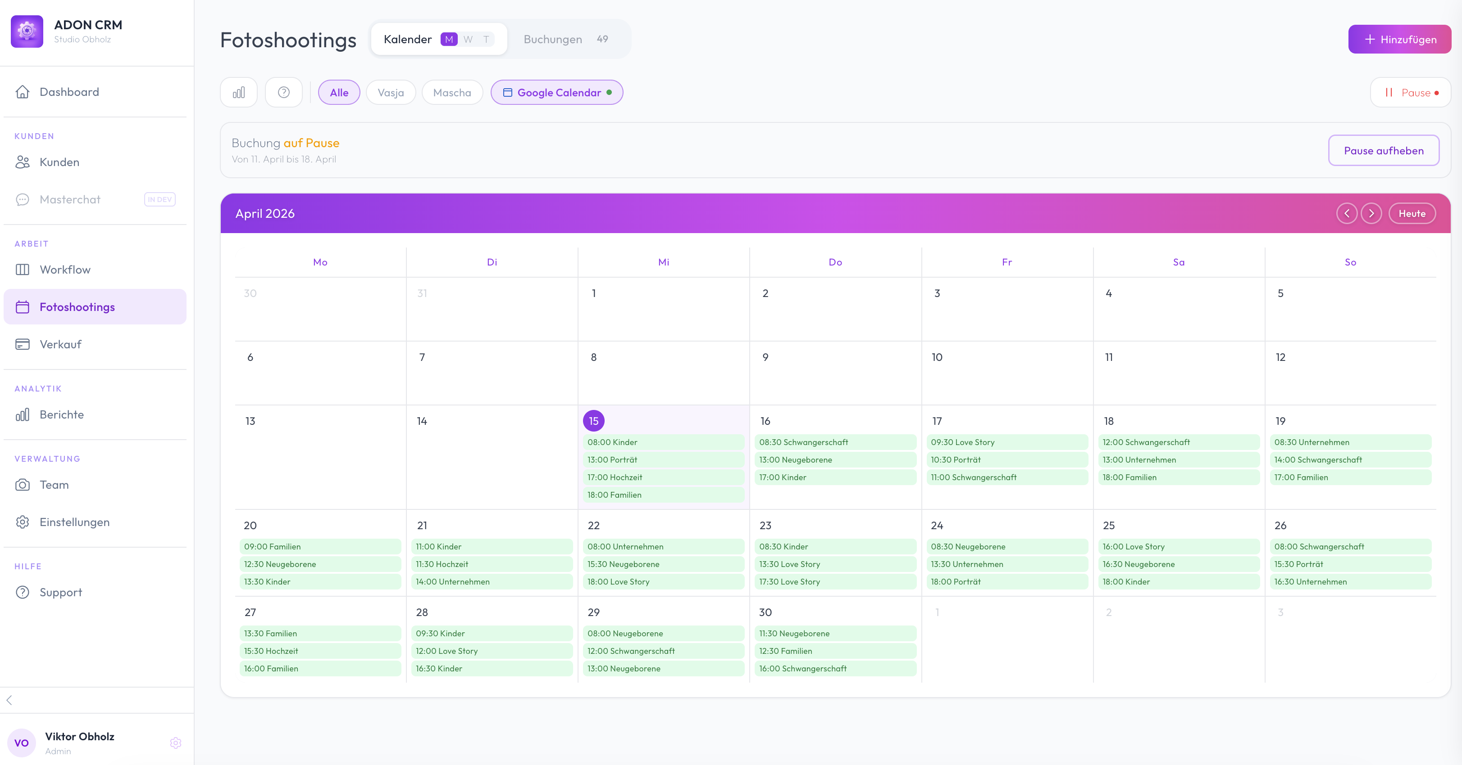Open the Berichte analytics icon
Viewport: 1462px width, 765px height.
[x=23, y=414]
